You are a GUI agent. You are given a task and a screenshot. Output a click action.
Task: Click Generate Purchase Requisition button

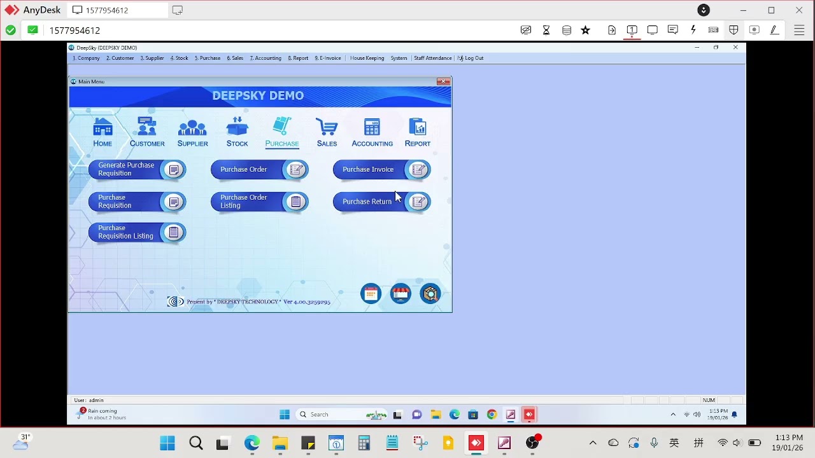point(138,169)
